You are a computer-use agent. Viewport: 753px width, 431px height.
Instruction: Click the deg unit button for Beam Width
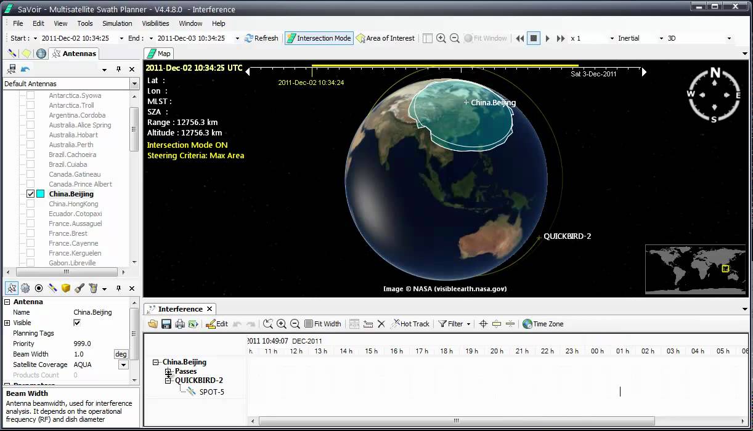pyautogui.click(x=121, y=354)
